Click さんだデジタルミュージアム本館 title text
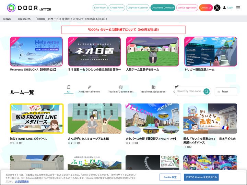This screenshot has width=247, height=185. coord(88,139)
